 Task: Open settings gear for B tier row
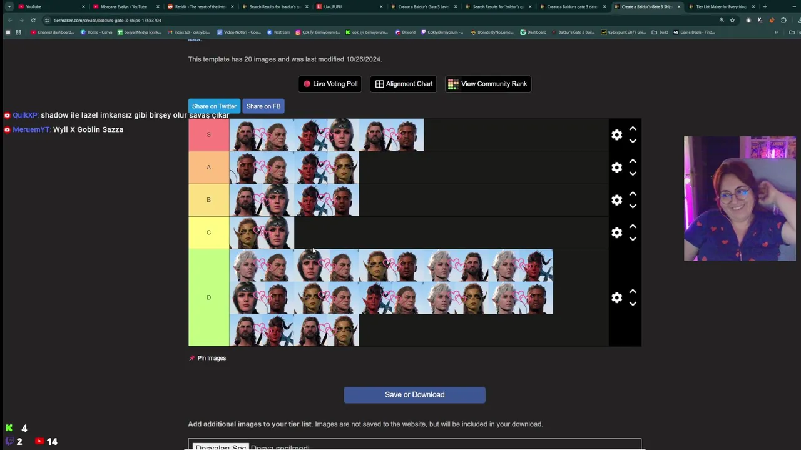[616, 200]
